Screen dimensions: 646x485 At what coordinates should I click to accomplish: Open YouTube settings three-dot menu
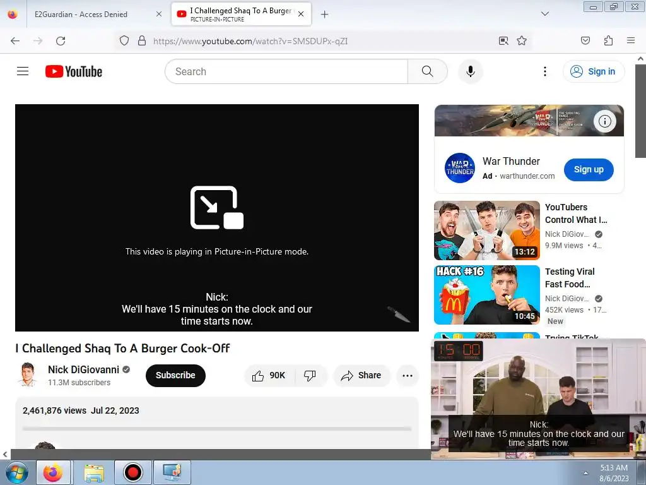(544, 71)
